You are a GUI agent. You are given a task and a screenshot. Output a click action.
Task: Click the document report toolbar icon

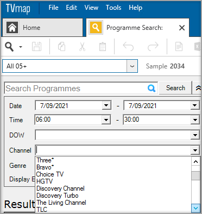tap(179, 47)
